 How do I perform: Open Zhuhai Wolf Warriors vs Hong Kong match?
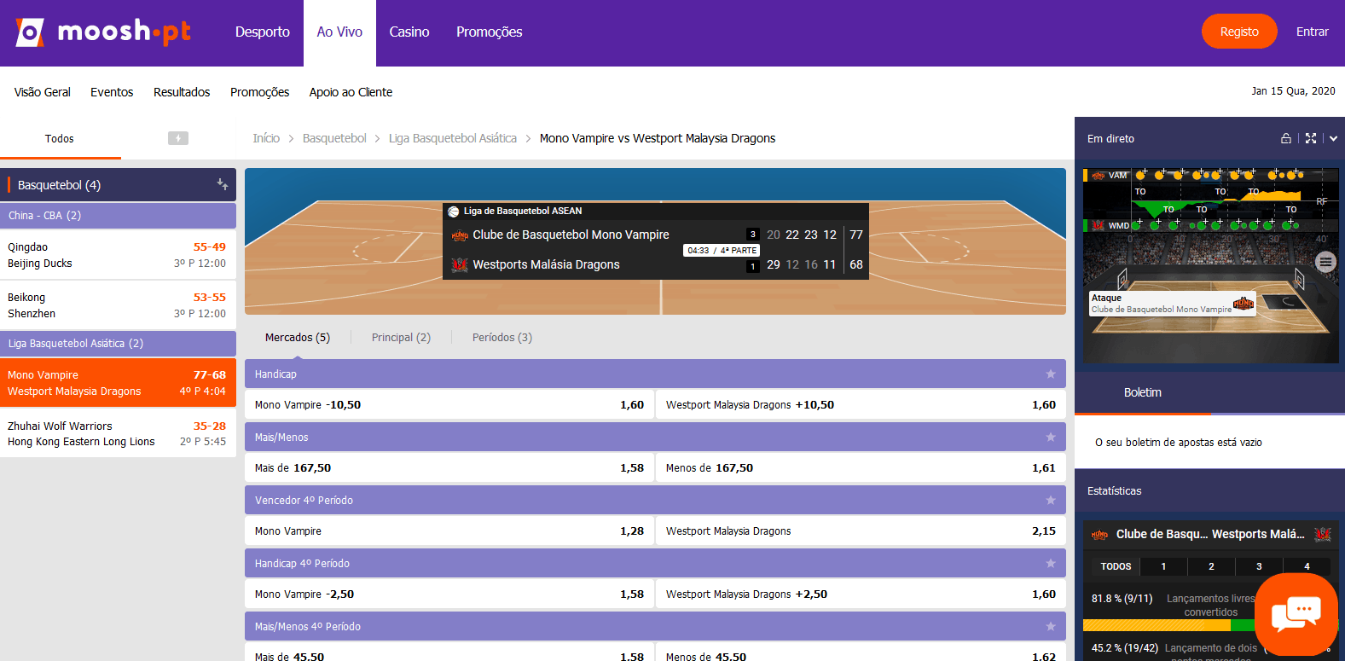point(118,433)
